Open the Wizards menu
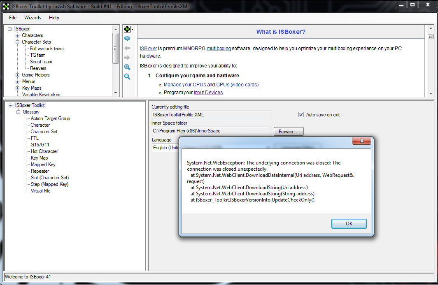The height and width of the screenshot is (285, 438). pos(33,18)
